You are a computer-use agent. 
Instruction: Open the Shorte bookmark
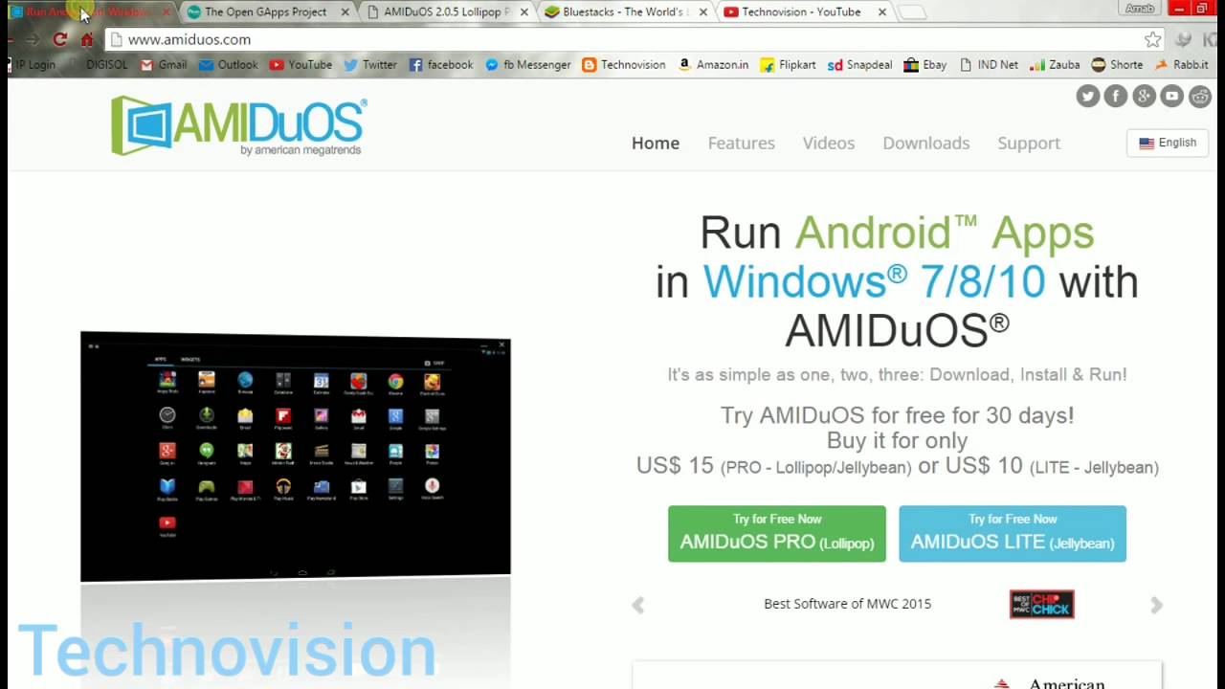(1117, 64)
